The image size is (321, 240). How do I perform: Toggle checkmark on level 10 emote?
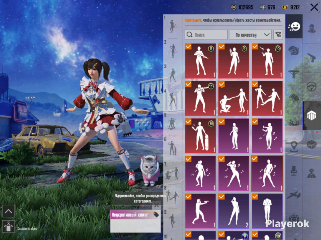(255, 46)
